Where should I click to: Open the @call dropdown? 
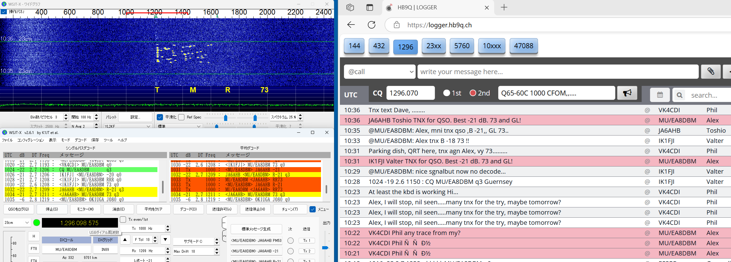coord(379,72)
